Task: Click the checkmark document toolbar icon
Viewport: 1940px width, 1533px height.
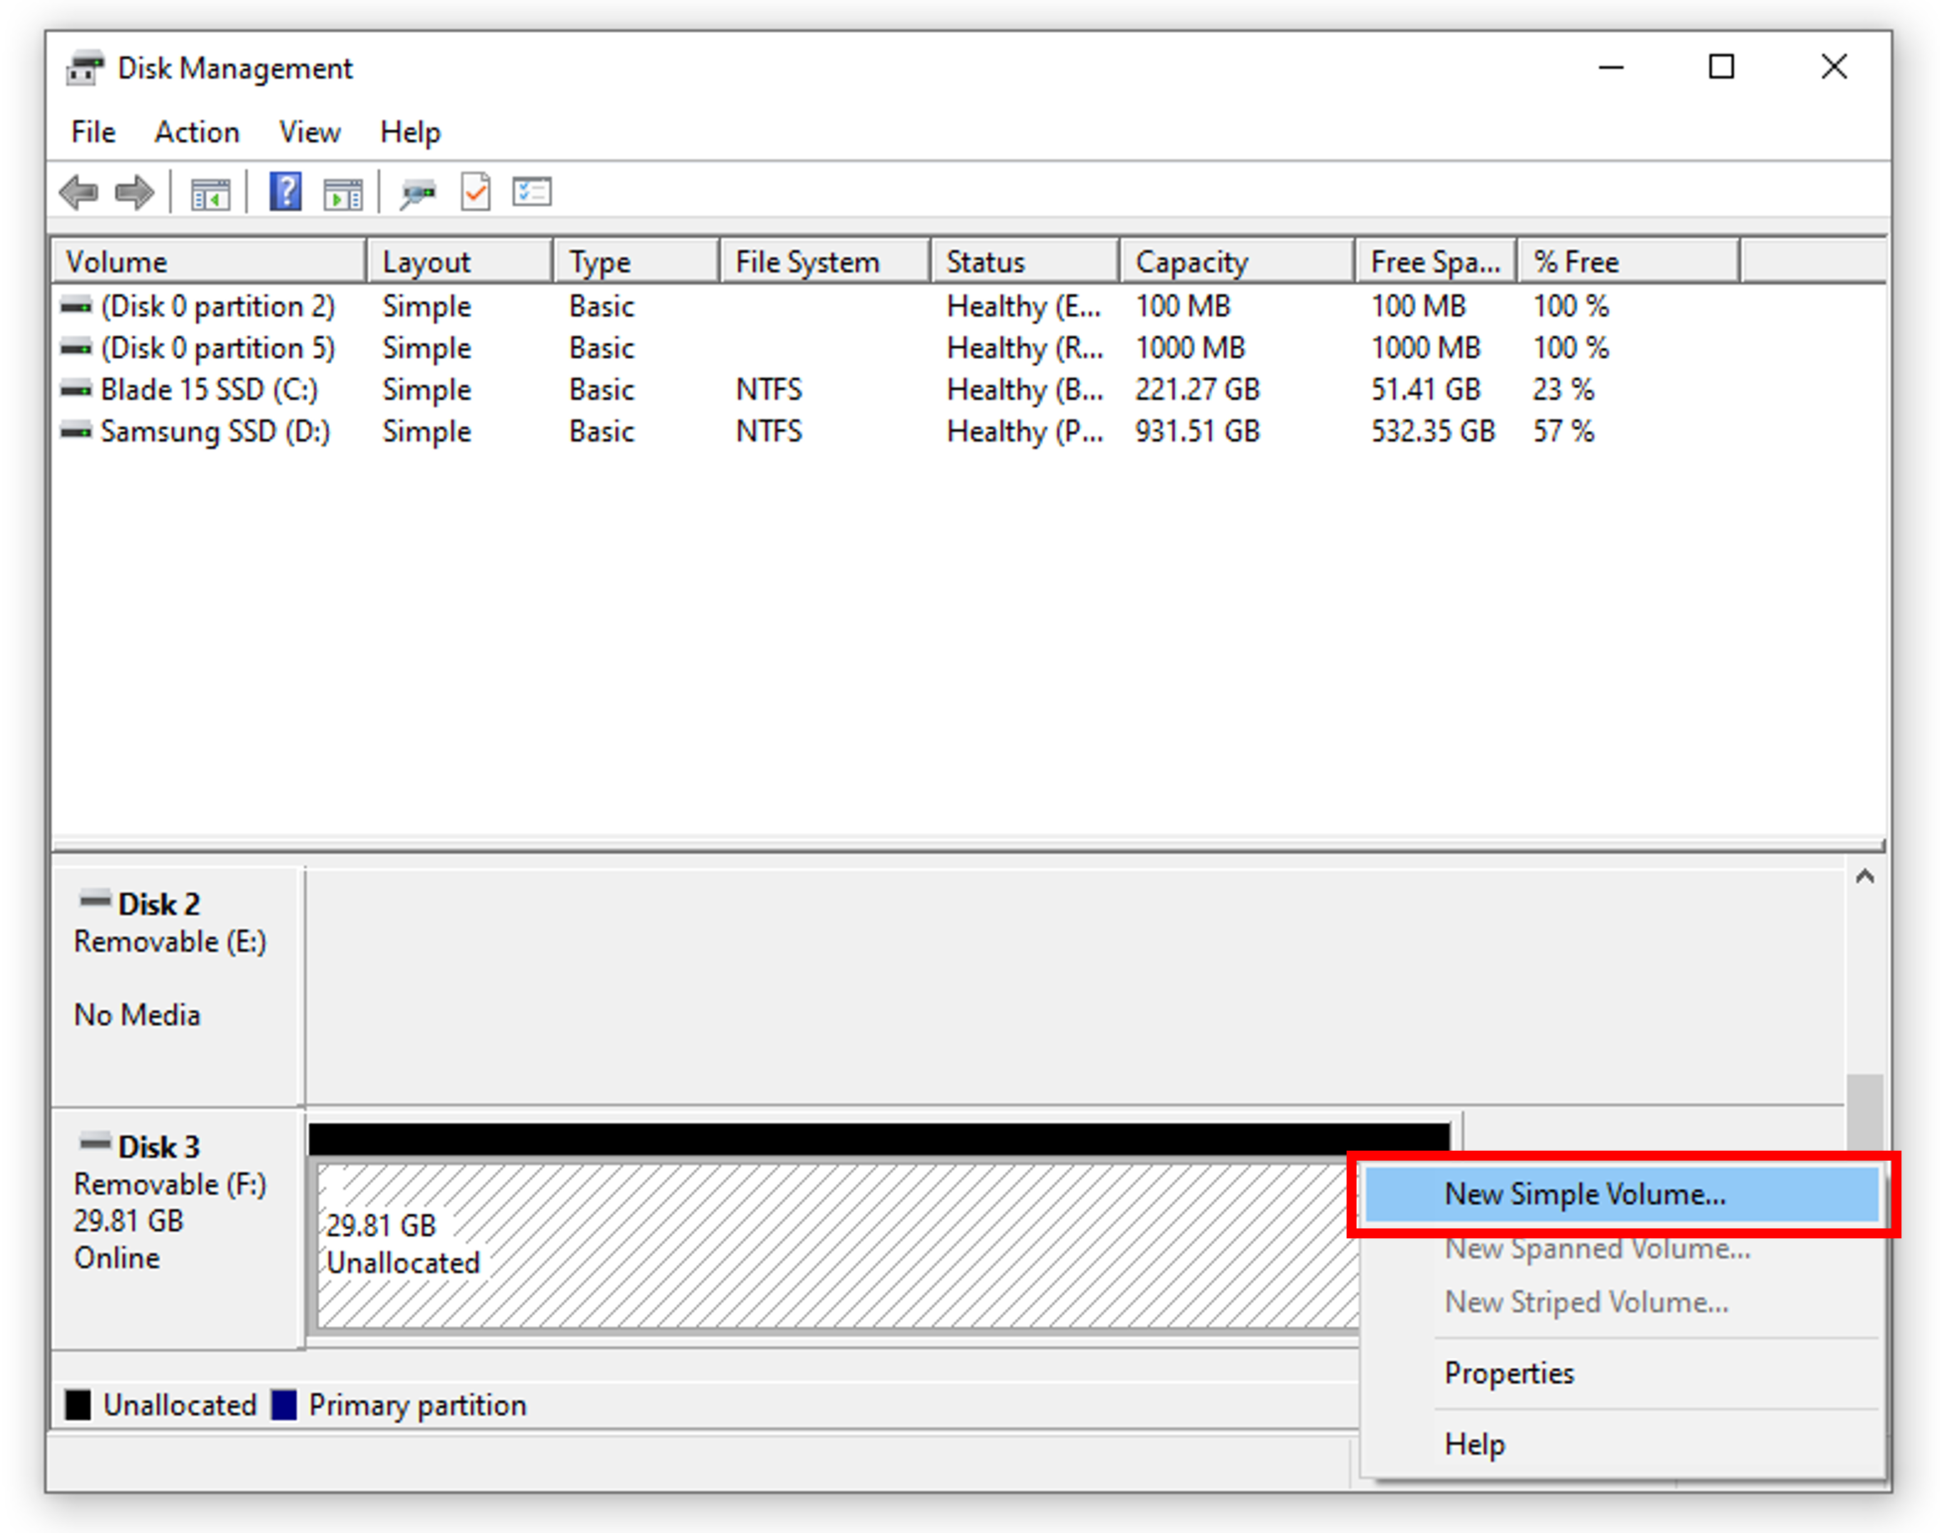Action: click(476, 193)
